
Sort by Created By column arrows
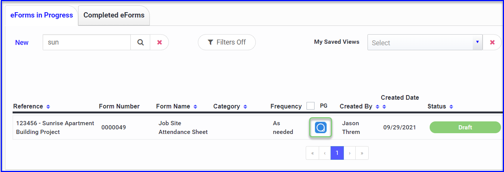pos(377,107)
